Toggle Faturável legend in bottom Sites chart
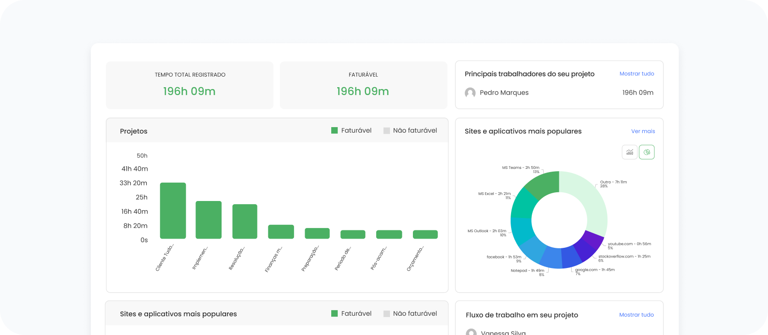Image resolution: width=768 pixels, height=335 pixels. click(x=351, y=313)
